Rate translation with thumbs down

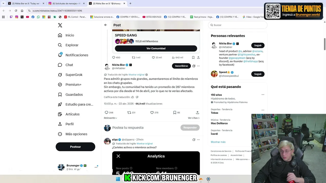137,97
